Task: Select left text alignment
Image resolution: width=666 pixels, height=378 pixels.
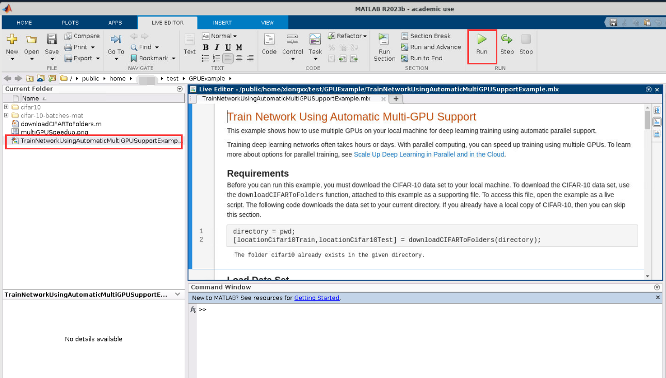Action: pyautogui.click(x=228, y=58)
